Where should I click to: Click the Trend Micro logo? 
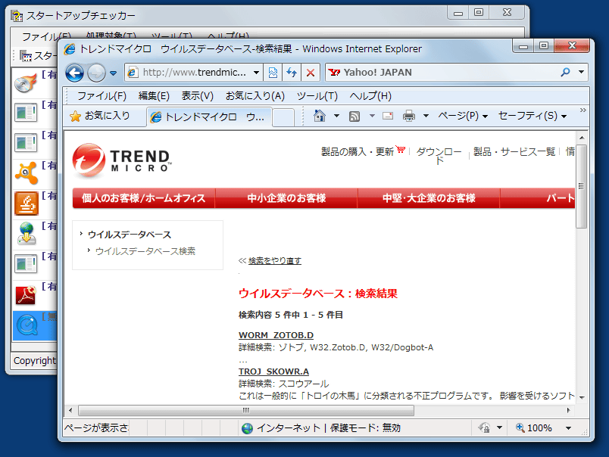point(121,161)
